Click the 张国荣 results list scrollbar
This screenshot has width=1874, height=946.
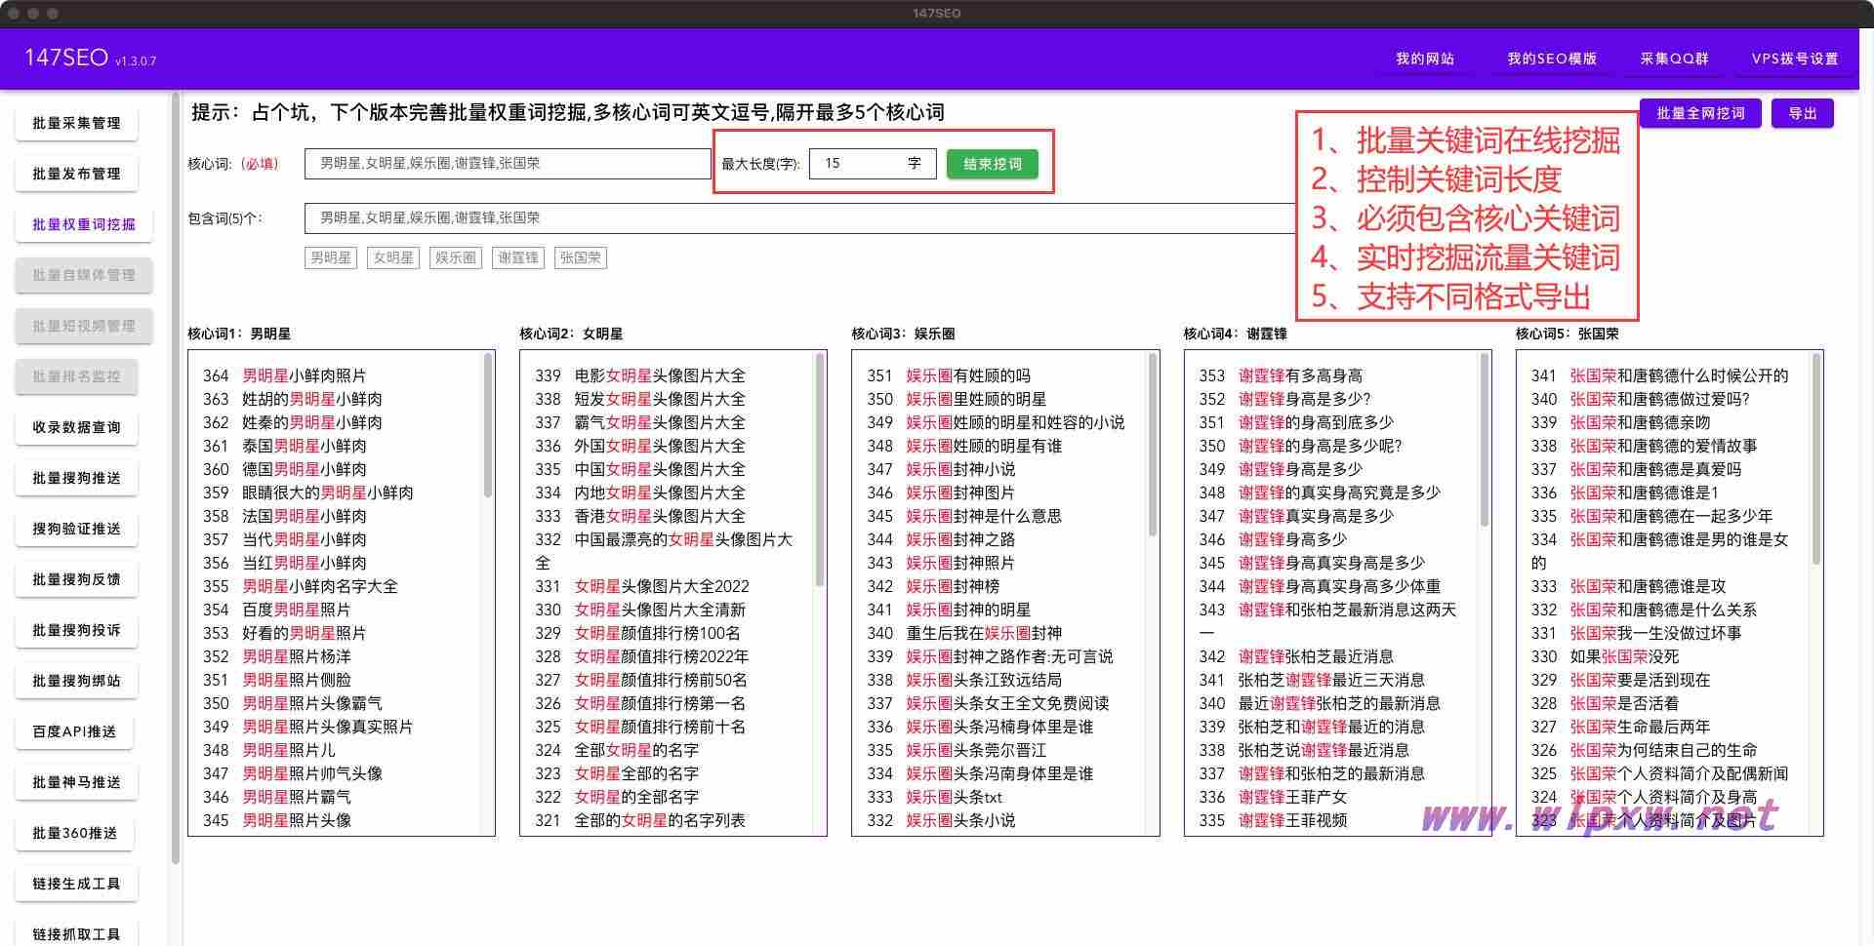point(1816,459)
